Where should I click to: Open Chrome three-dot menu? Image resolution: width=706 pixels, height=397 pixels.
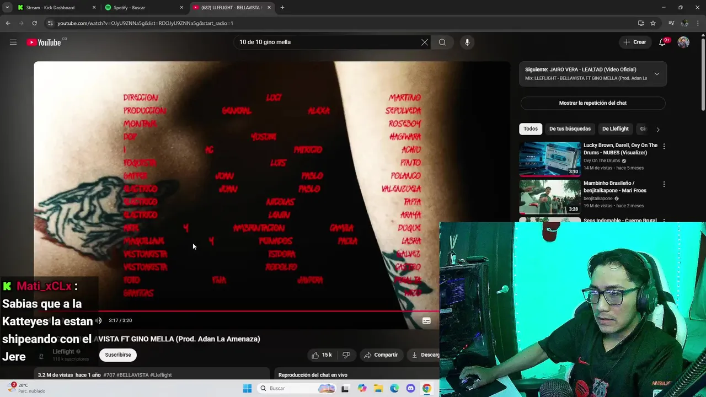[x=698, y=23]
